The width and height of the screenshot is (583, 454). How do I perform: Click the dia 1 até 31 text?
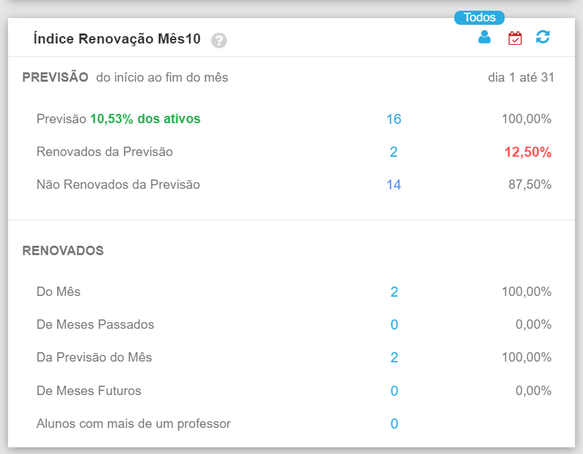(x=521, y=77)
